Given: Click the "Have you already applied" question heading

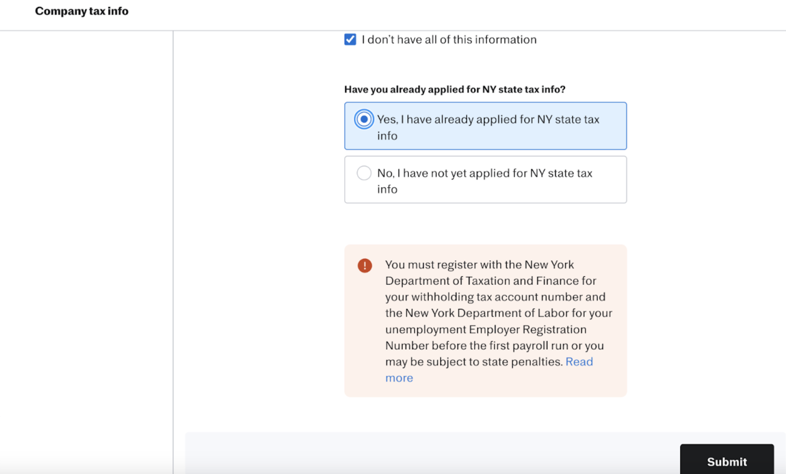Looking at the screenshot, I should (x=455, y=89).
